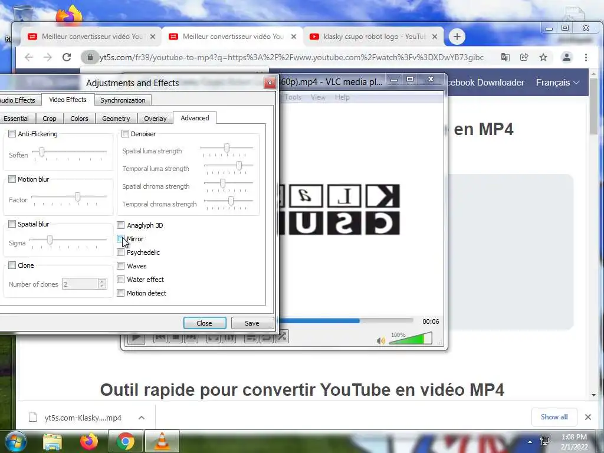
Task: Enable Clone checkbox
Action: point(12,265)
